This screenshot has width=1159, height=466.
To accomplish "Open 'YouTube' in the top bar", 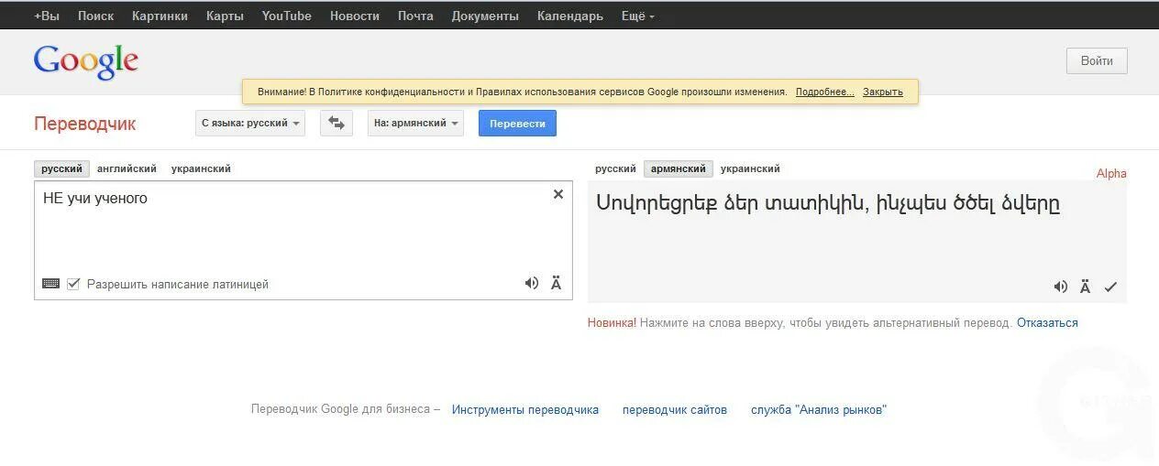I will point(286,16).
